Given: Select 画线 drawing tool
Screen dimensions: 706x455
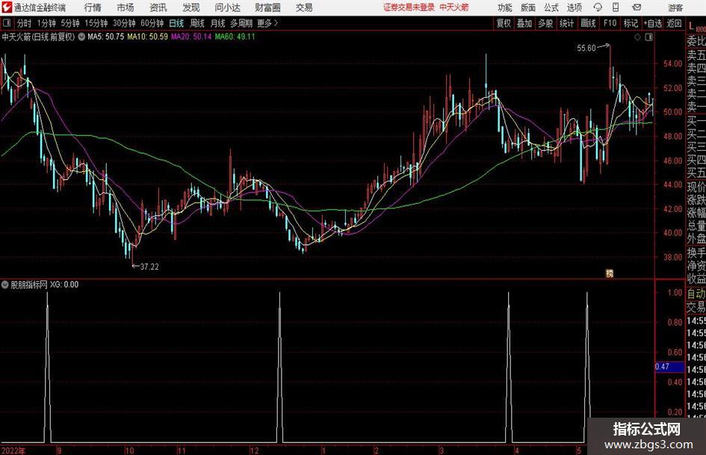Looking at the screenshot, I should [588, 23].
